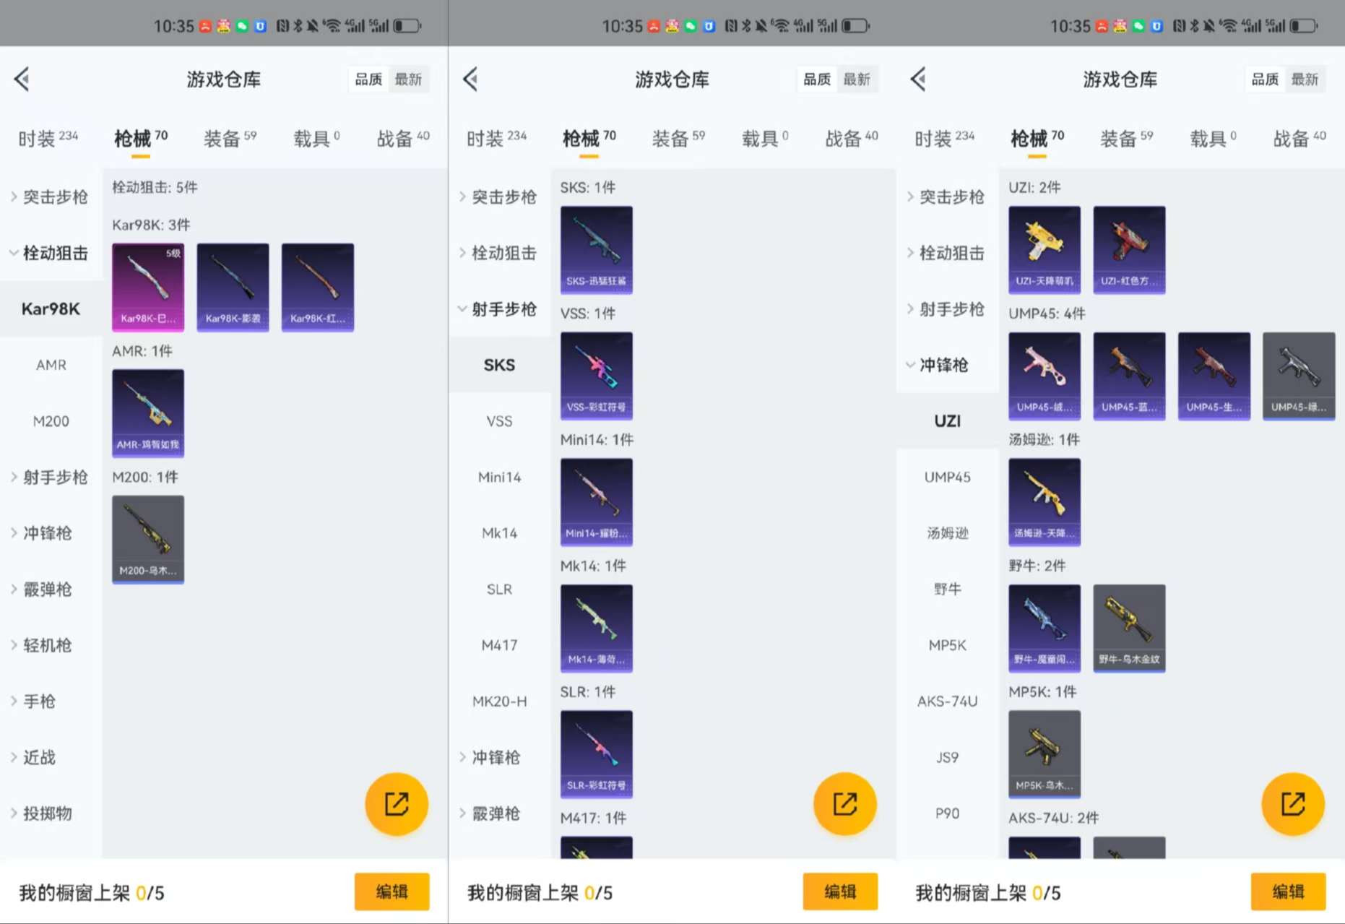
Task: Select the yellow UZI-天降萌肌 skin
Action: pyautogui.click(x=1045, y=250)
